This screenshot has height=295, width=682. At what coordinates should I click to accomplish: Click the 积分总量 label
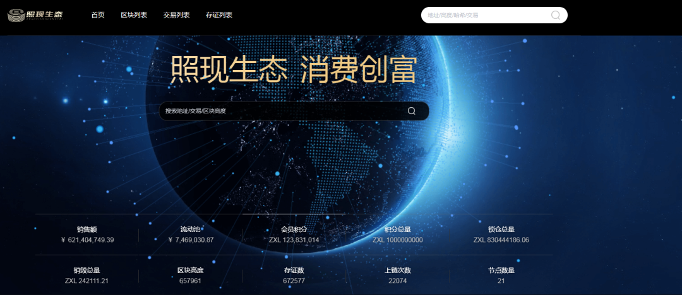click(398, 229)
